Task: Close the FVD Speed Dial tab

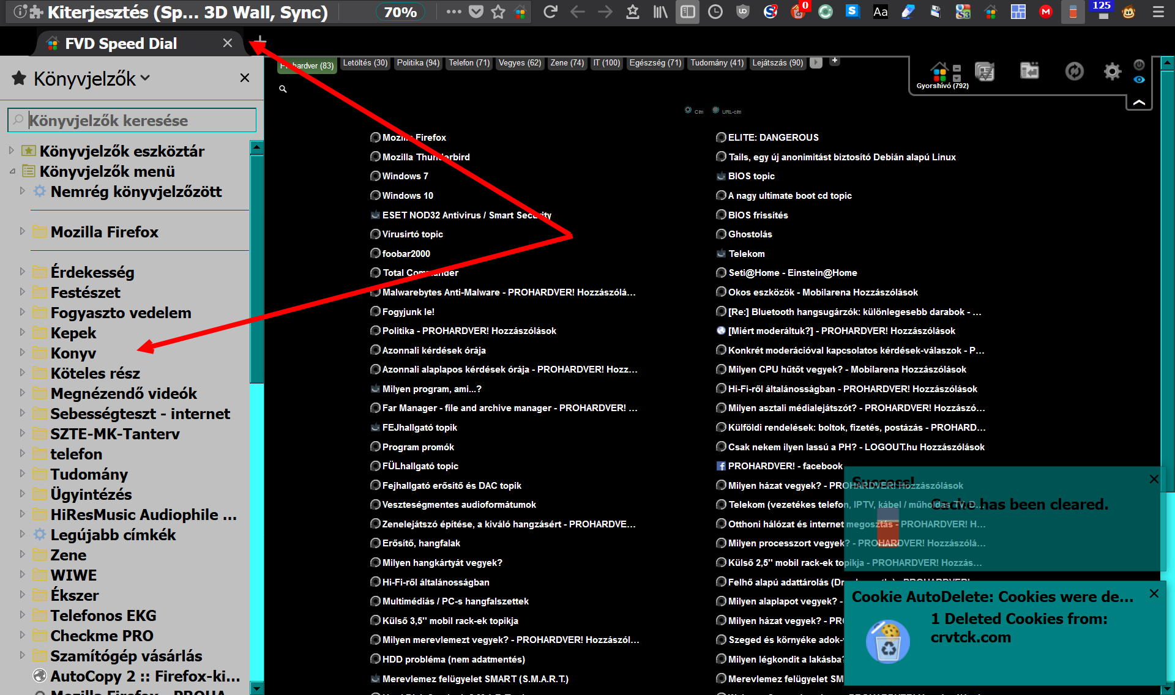Action: 228,43
